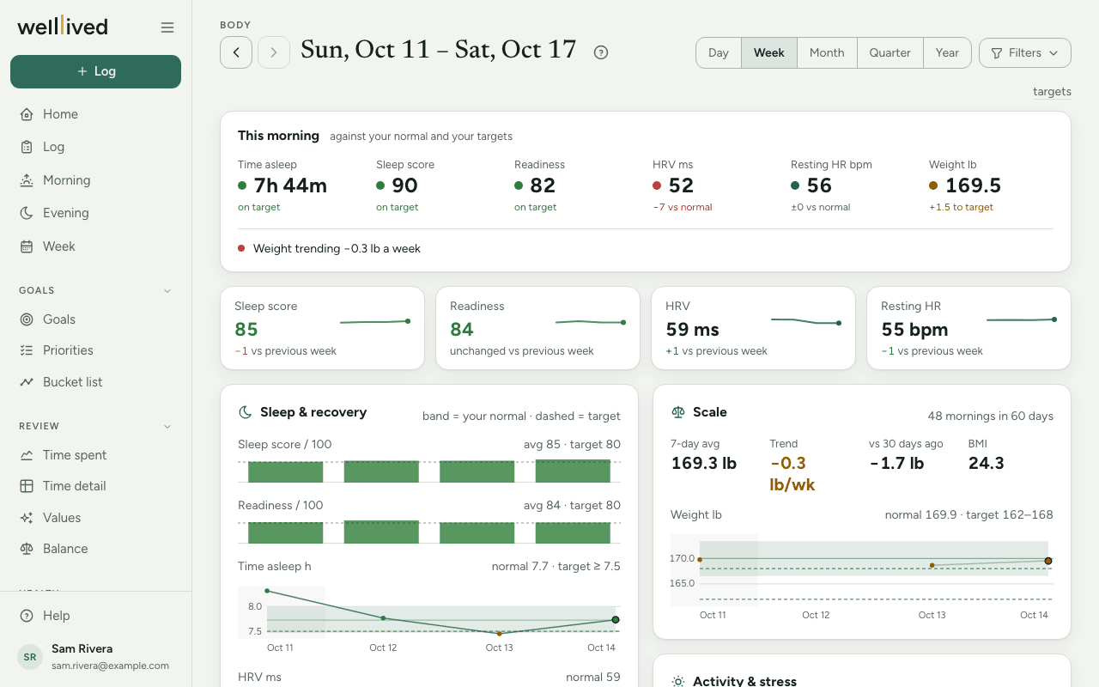Click the Time asleep value 7h 44m
The image size is (1099, 687).
pyautogui.click(x=290, y=185)
